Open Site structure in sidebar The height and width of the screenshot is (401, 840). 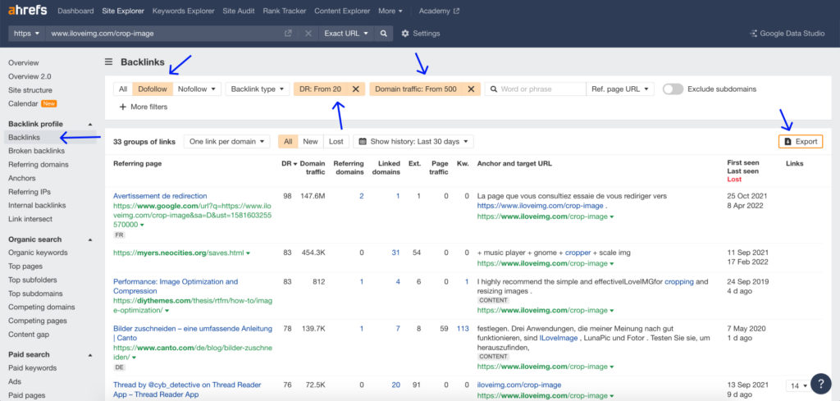tap(30, 90)
